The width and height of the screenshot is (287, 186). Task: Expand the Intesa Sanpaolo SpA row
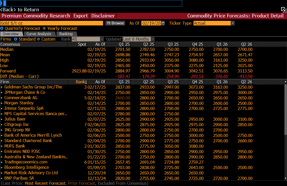(x=2, y=108)
